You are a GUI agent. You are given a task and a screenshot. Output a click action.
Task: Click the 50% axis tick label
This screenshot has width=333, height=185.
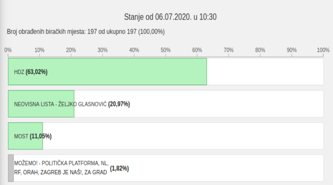(166, 50)
